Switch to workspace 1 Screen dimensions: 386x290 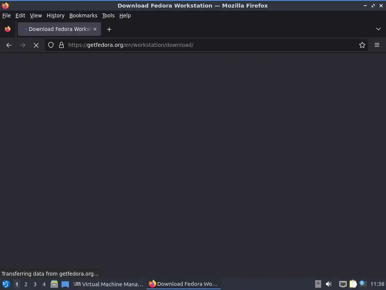pos(17,284)
